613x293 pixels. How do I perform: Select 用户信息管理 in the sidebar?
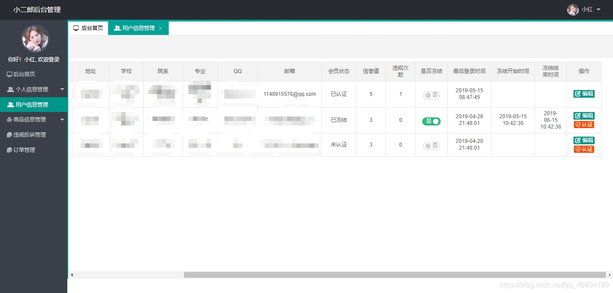34,105
